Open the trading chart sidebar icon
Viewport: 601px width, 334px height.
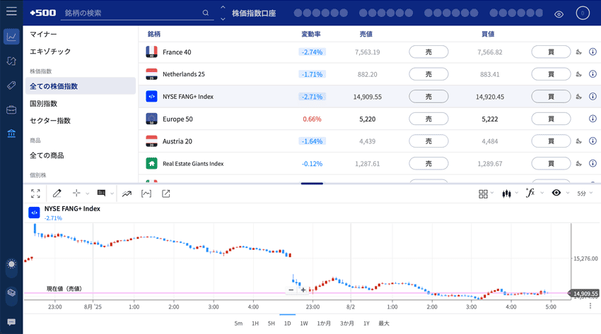pos(11,37)
